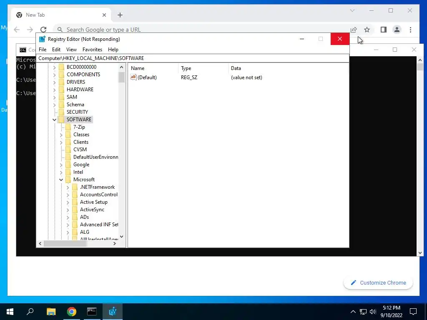Click the tree horizontal scrollbar thumb
This screenshot has width=427, height=320.
click(65, 243)
